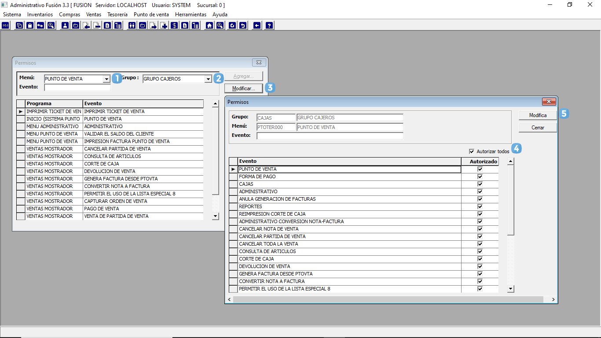Uncheck Autorizado for PUNTO DE VENTA event
Viewport: 601px width, 338px height.
[x=480, y=169]
